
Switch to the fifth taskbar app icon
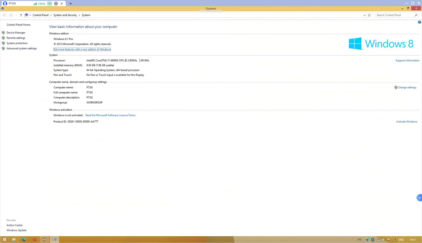pos(44,240)
